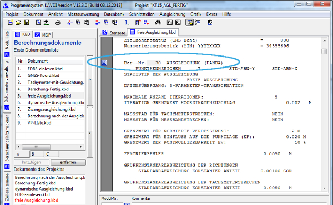Click the document list's left scroll arrow
Screen dimensions: 333x205
point(19,147)
